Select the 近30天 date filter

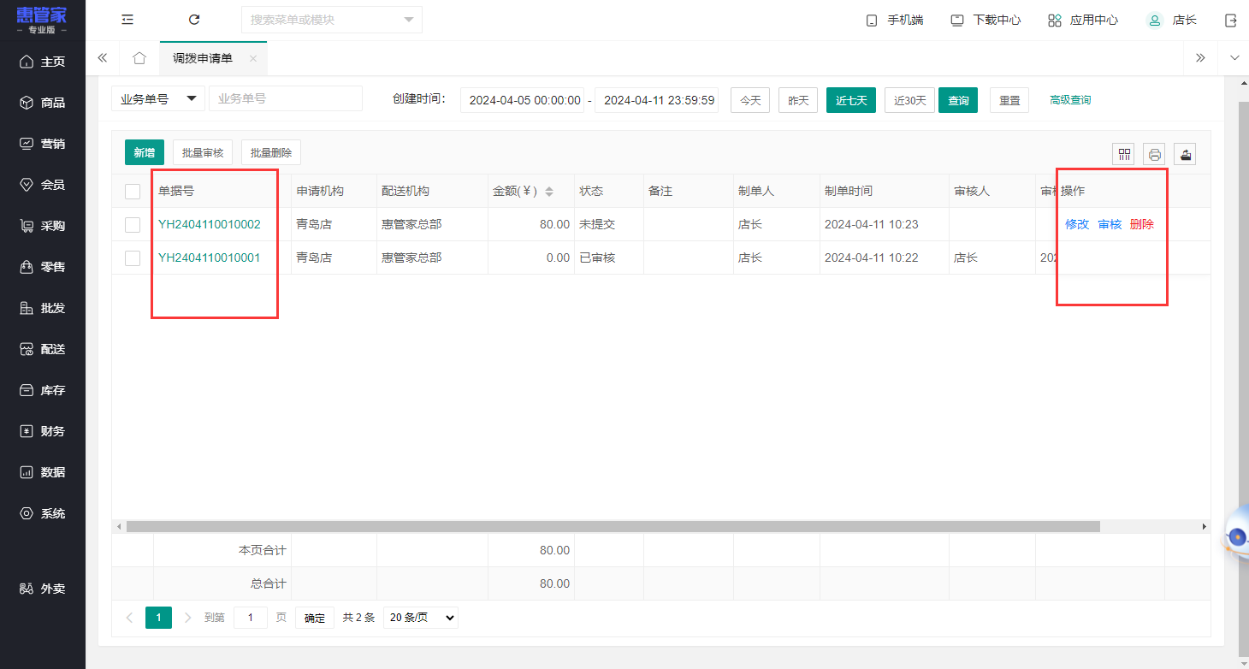910,100
